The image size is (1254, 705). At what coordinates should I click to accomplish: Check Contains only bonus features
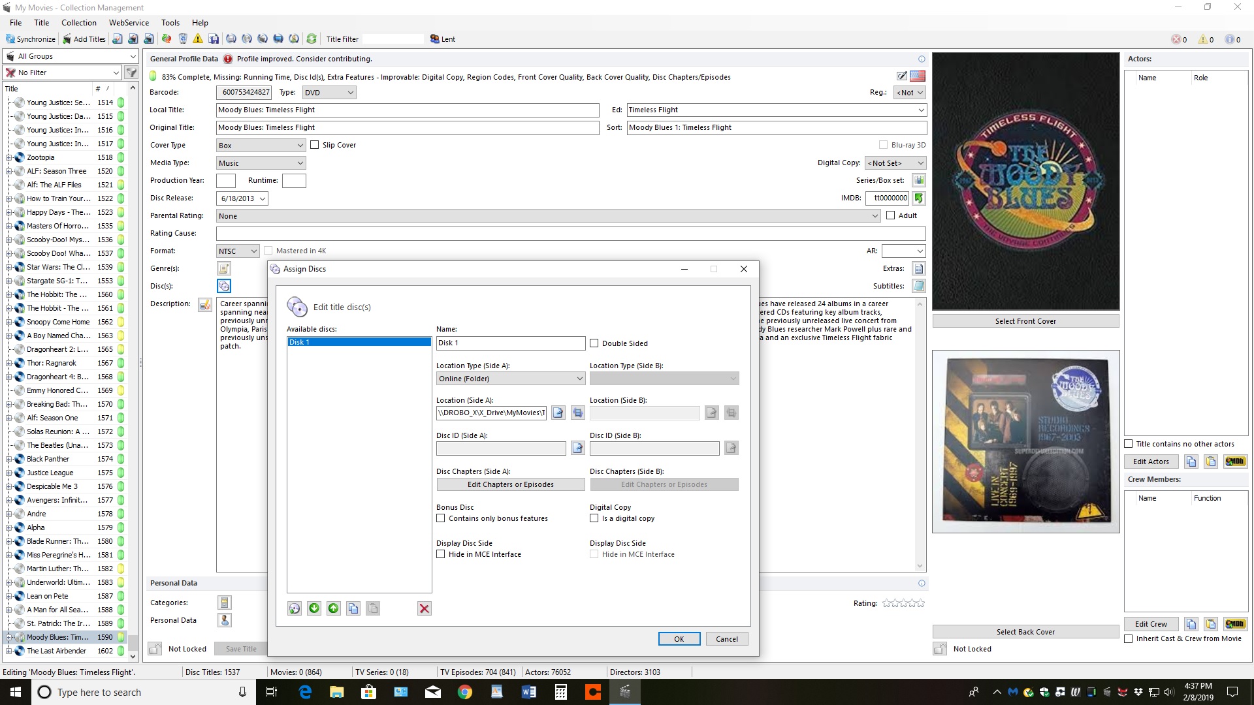pyautogui.click(x=441, y=518)
